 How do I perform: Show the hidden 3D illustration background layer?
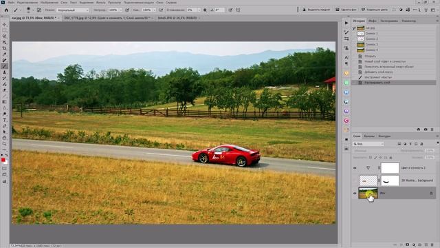355,180
